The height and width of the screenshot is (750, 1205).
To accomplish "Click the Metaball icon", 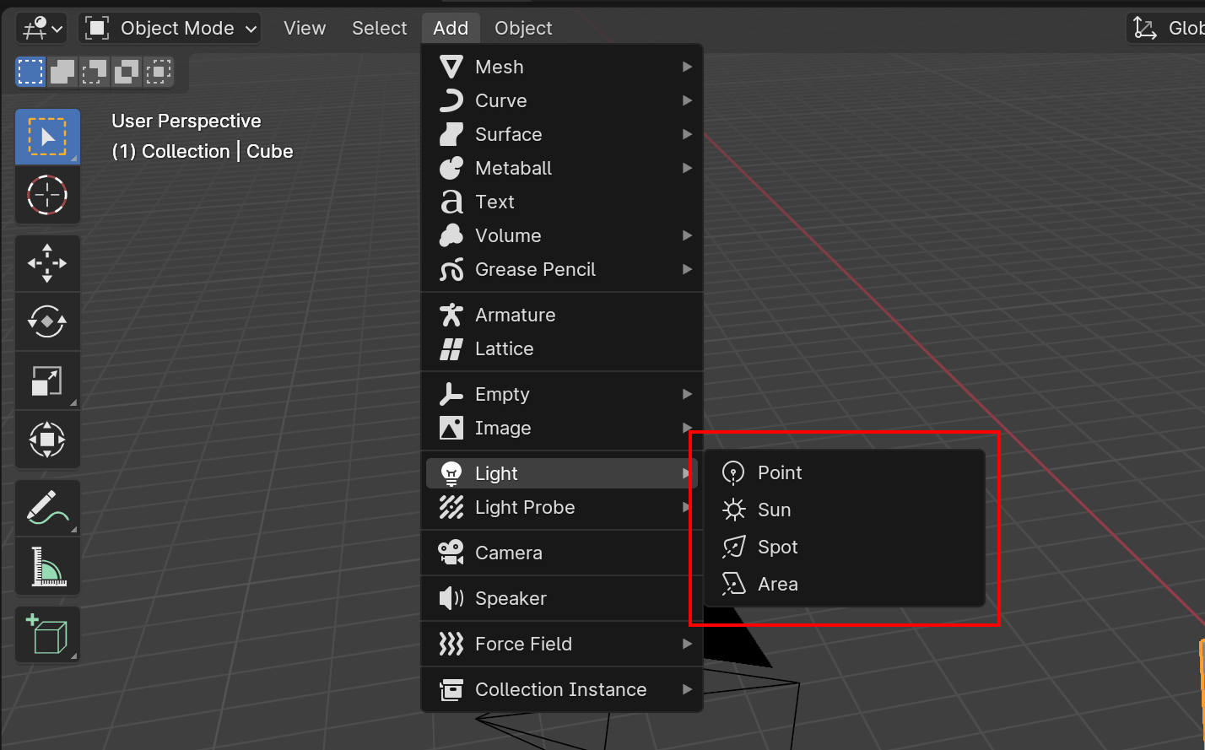I will pyautogui.click(x=451, y=168).
